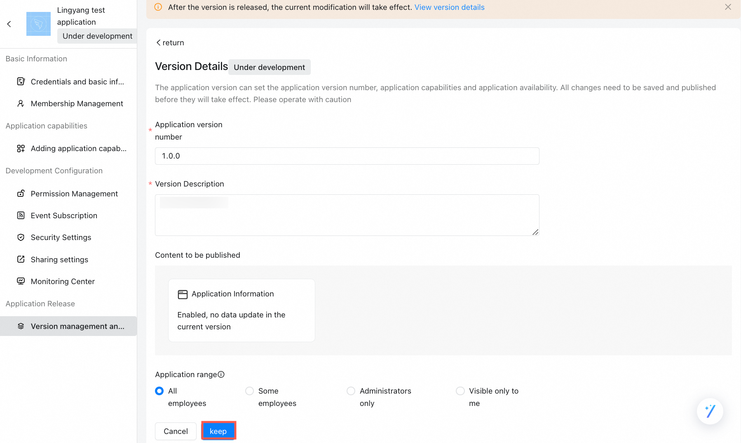Click the Permission Management lock icon

coord(21,194)
